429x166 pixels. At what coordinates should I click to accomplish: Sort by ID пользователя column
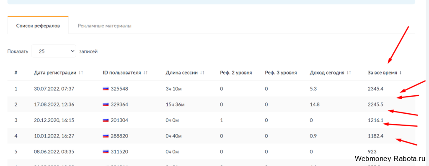tap(125, 73)
